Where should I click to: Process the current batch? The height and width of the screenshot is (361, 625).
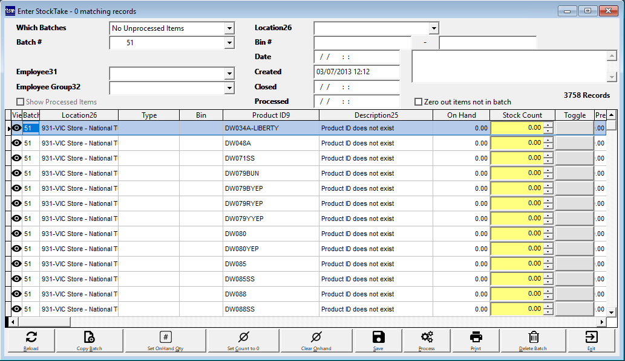pos(426,340)
